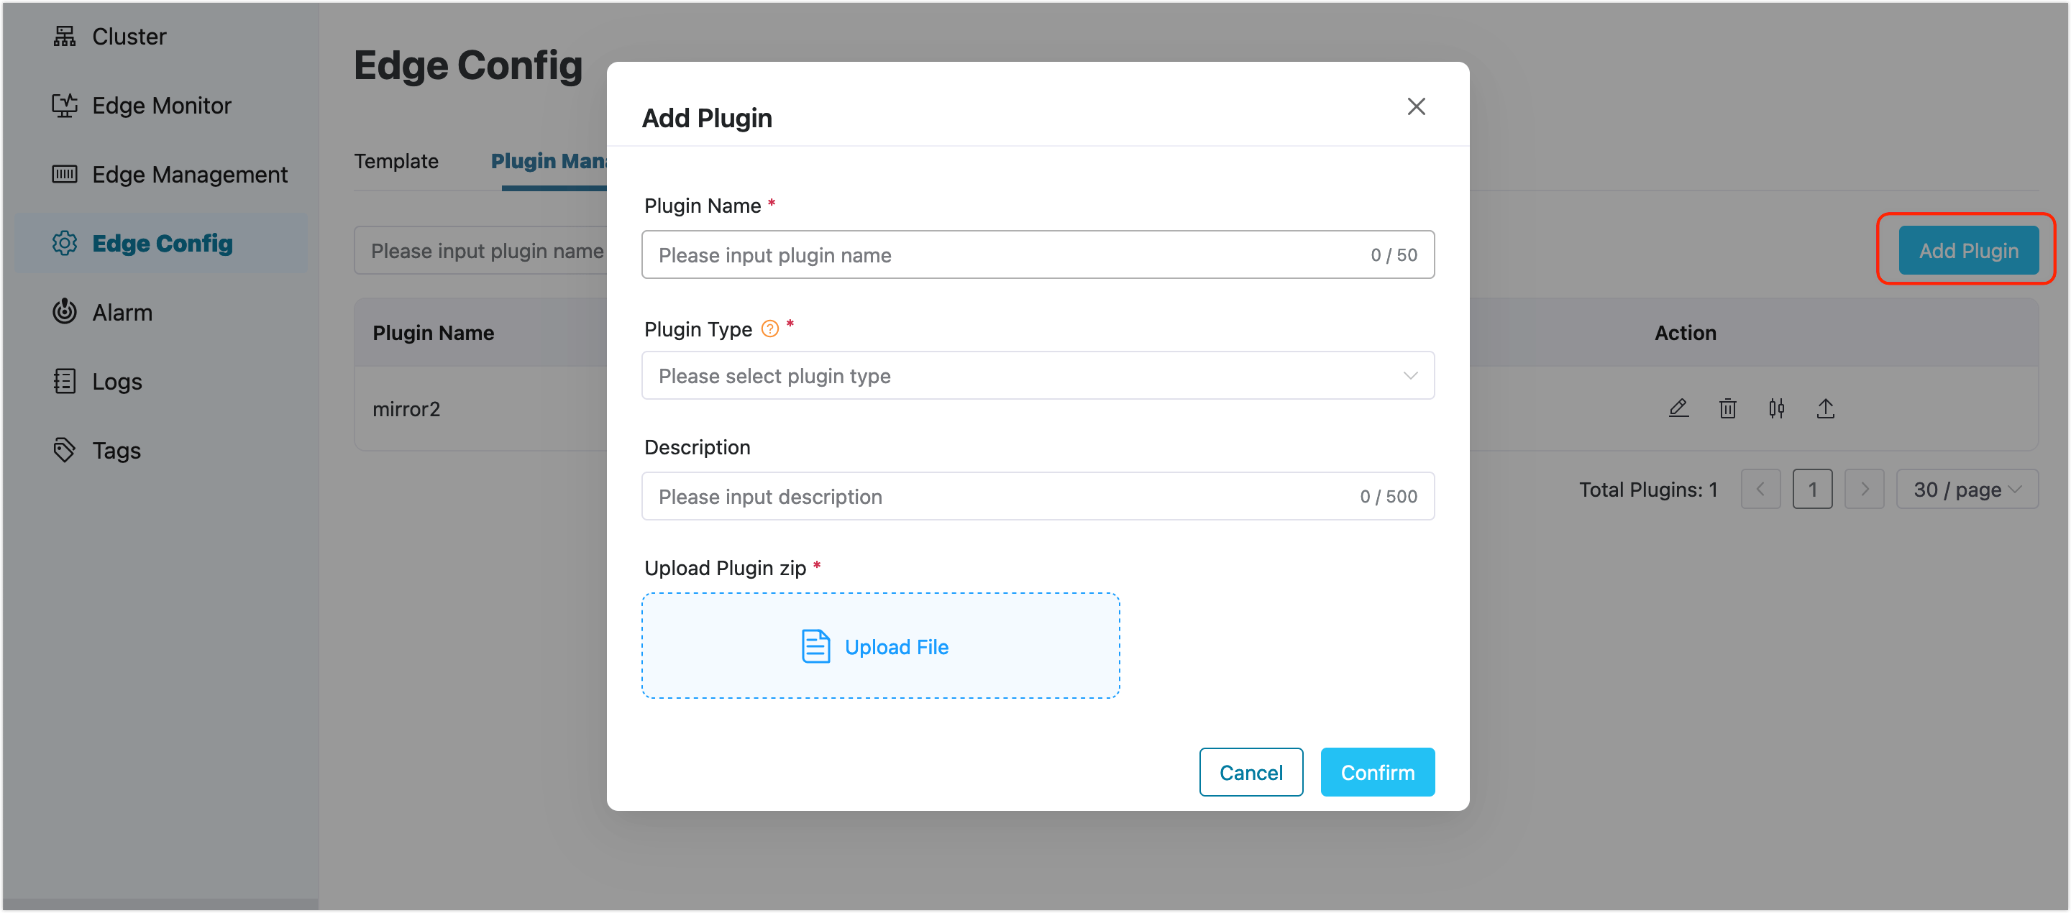Open Logs in the sidebar
Image resolution: width=2071 pixels, height=913 pixels.
pos(116,381)
